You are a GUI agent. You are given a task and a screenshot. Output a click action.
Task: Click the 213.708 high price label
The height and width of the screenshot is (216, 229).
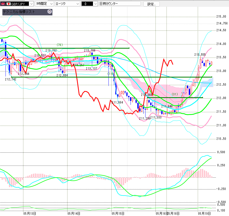(90, 50)
